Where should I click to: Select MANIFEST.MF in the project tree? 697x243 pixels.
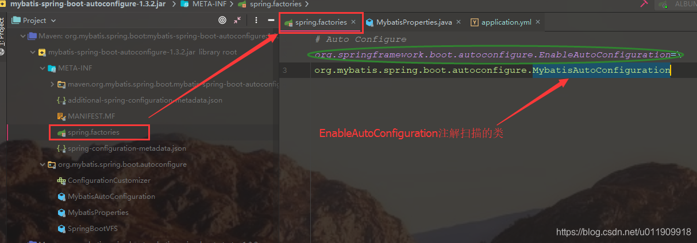pyautogui.click(x=91, y=116)
